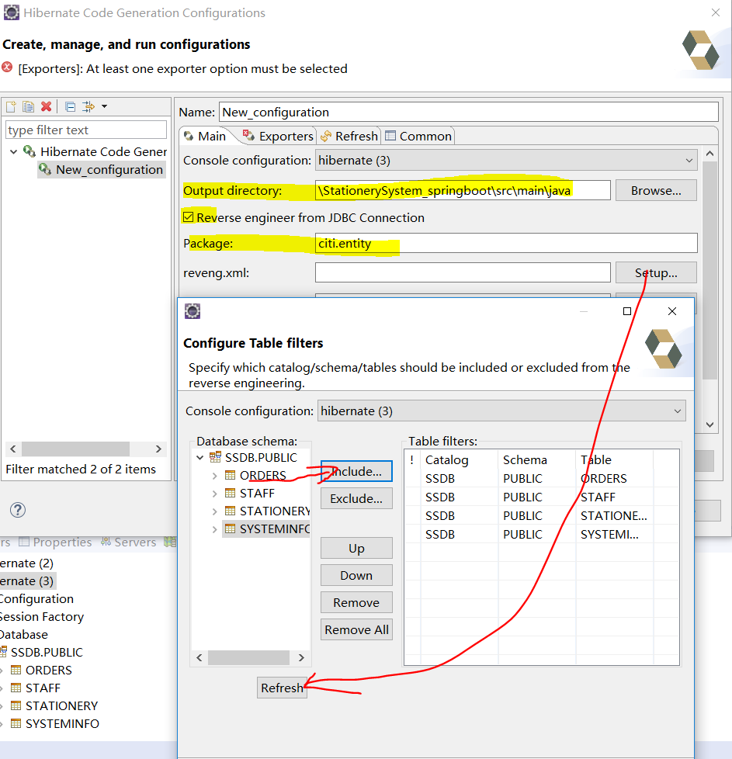Click Hibernate Code Generation category icon
The image size is (732, 759).
click(x=29, y=151)
